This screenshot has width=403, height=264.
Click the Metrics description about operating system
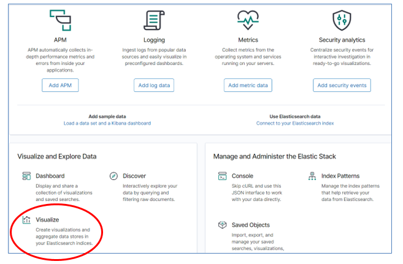tap(248, 57)
